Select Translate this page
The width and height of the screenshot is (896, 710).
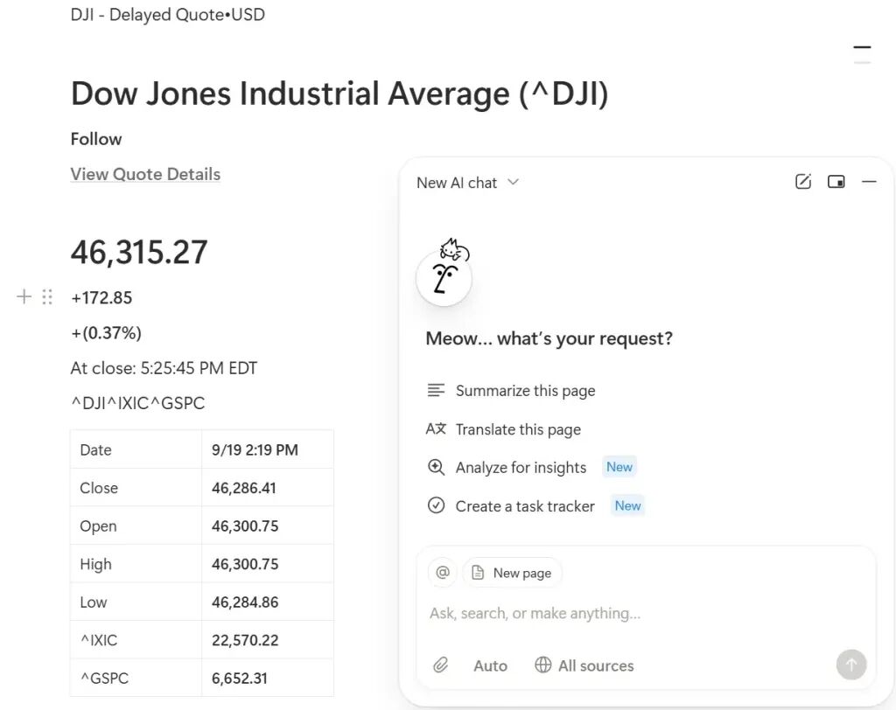517,429
